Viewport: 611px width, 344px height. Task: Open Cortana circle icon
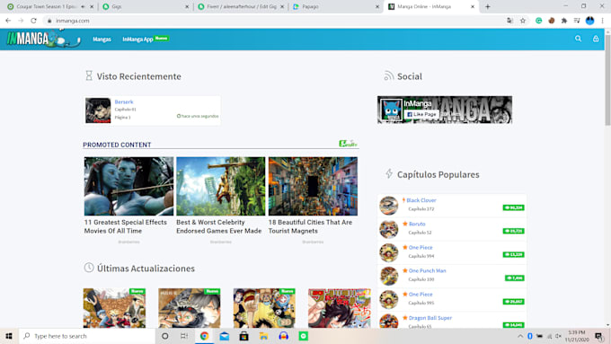point(164,336)
